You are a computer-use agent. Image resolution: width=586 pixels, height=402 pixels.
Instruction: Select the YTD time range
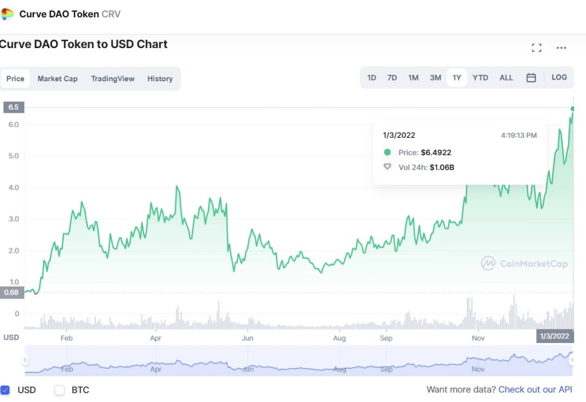480,77
